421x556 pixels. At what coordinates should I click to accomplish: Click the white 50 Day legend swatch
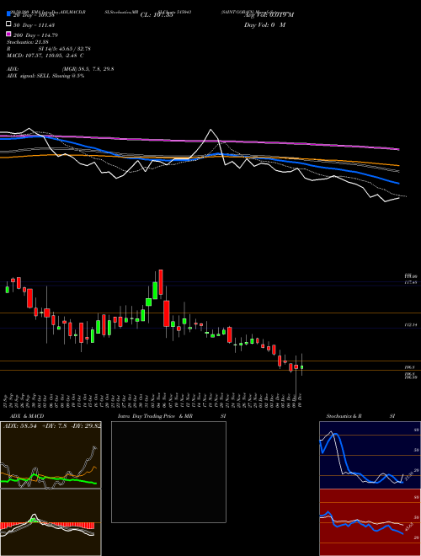point(8,24)
